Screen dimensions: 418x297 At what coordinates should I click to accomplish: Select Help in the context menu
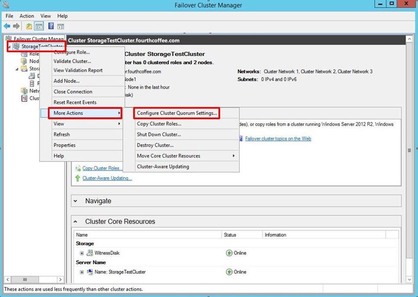click(x=59, y=156)
